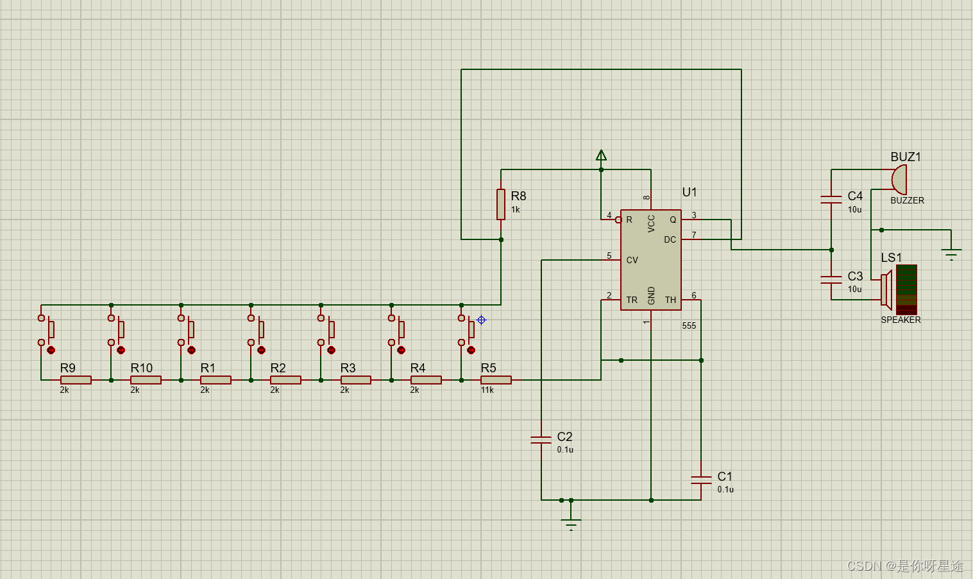Select the R4 resistor body

point(426,380)
